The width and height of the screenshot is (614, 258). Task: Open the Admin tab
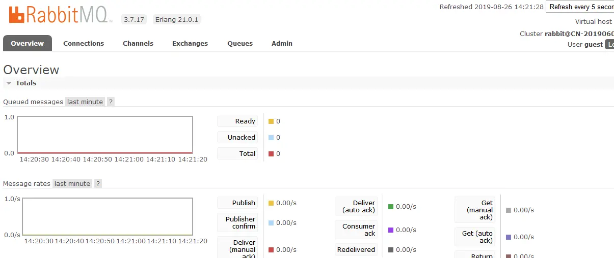[x=282, y=43]
